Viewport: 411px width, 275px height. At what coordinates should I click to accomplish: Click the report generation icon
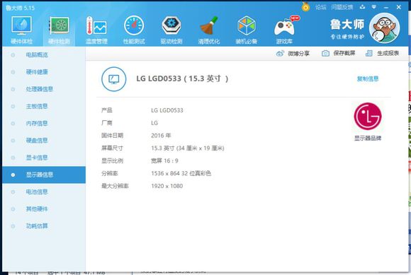(369, 53)
